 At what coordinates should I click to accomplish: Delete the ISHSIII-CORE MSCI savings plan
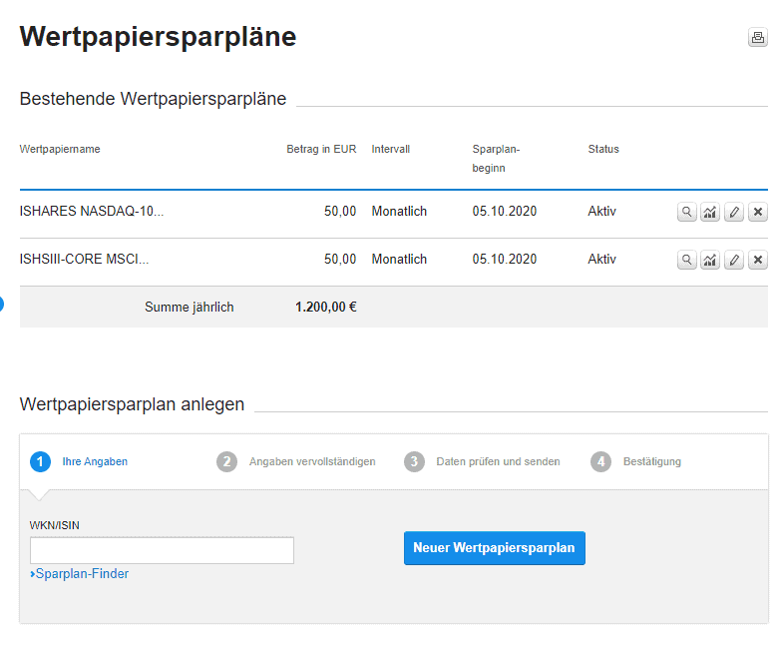coord(758,260)
